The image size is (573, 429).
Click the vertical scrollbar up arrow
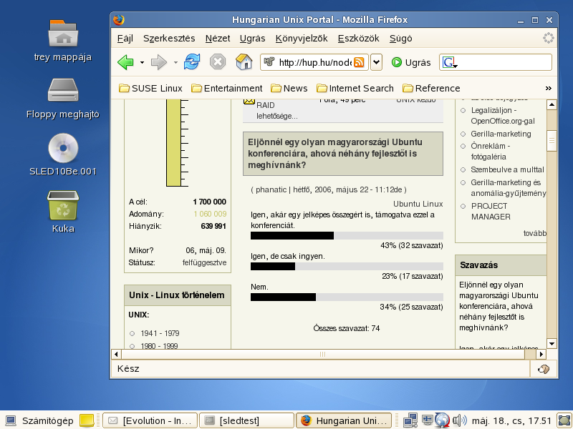coord(552,104)
